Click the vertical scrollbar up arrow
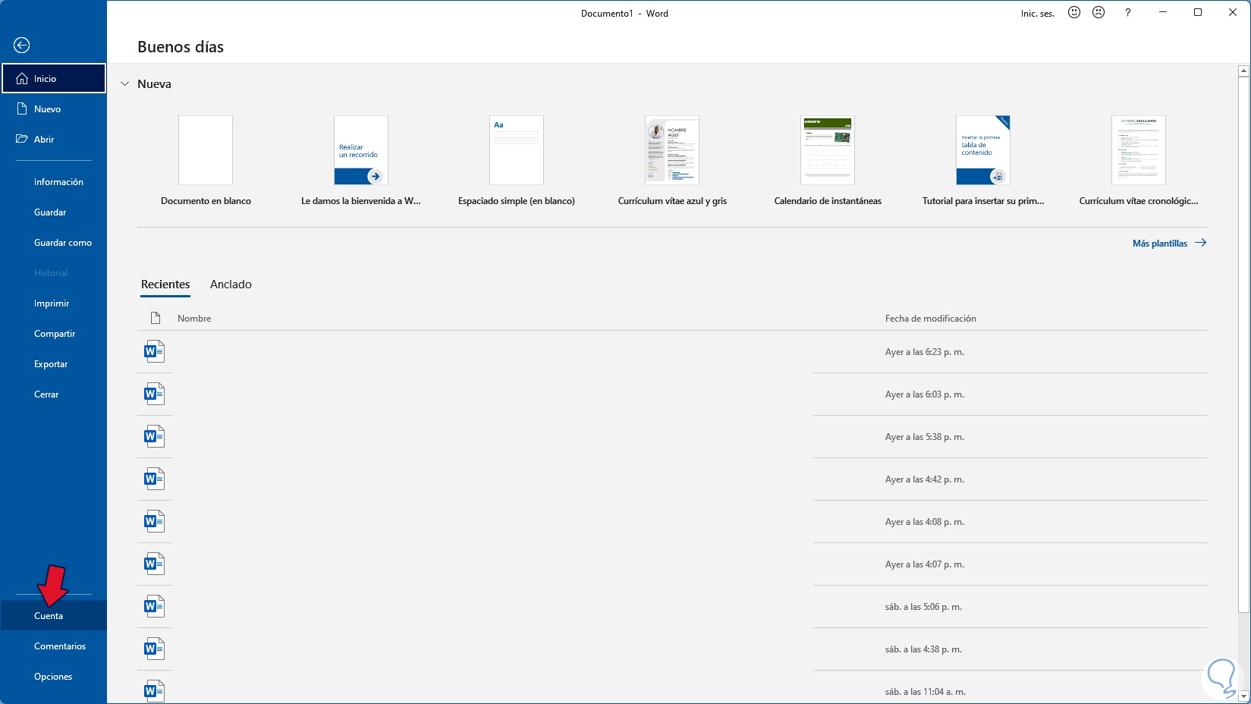The width and height of the screenshot is (1251, 704). click(1243, 71)
